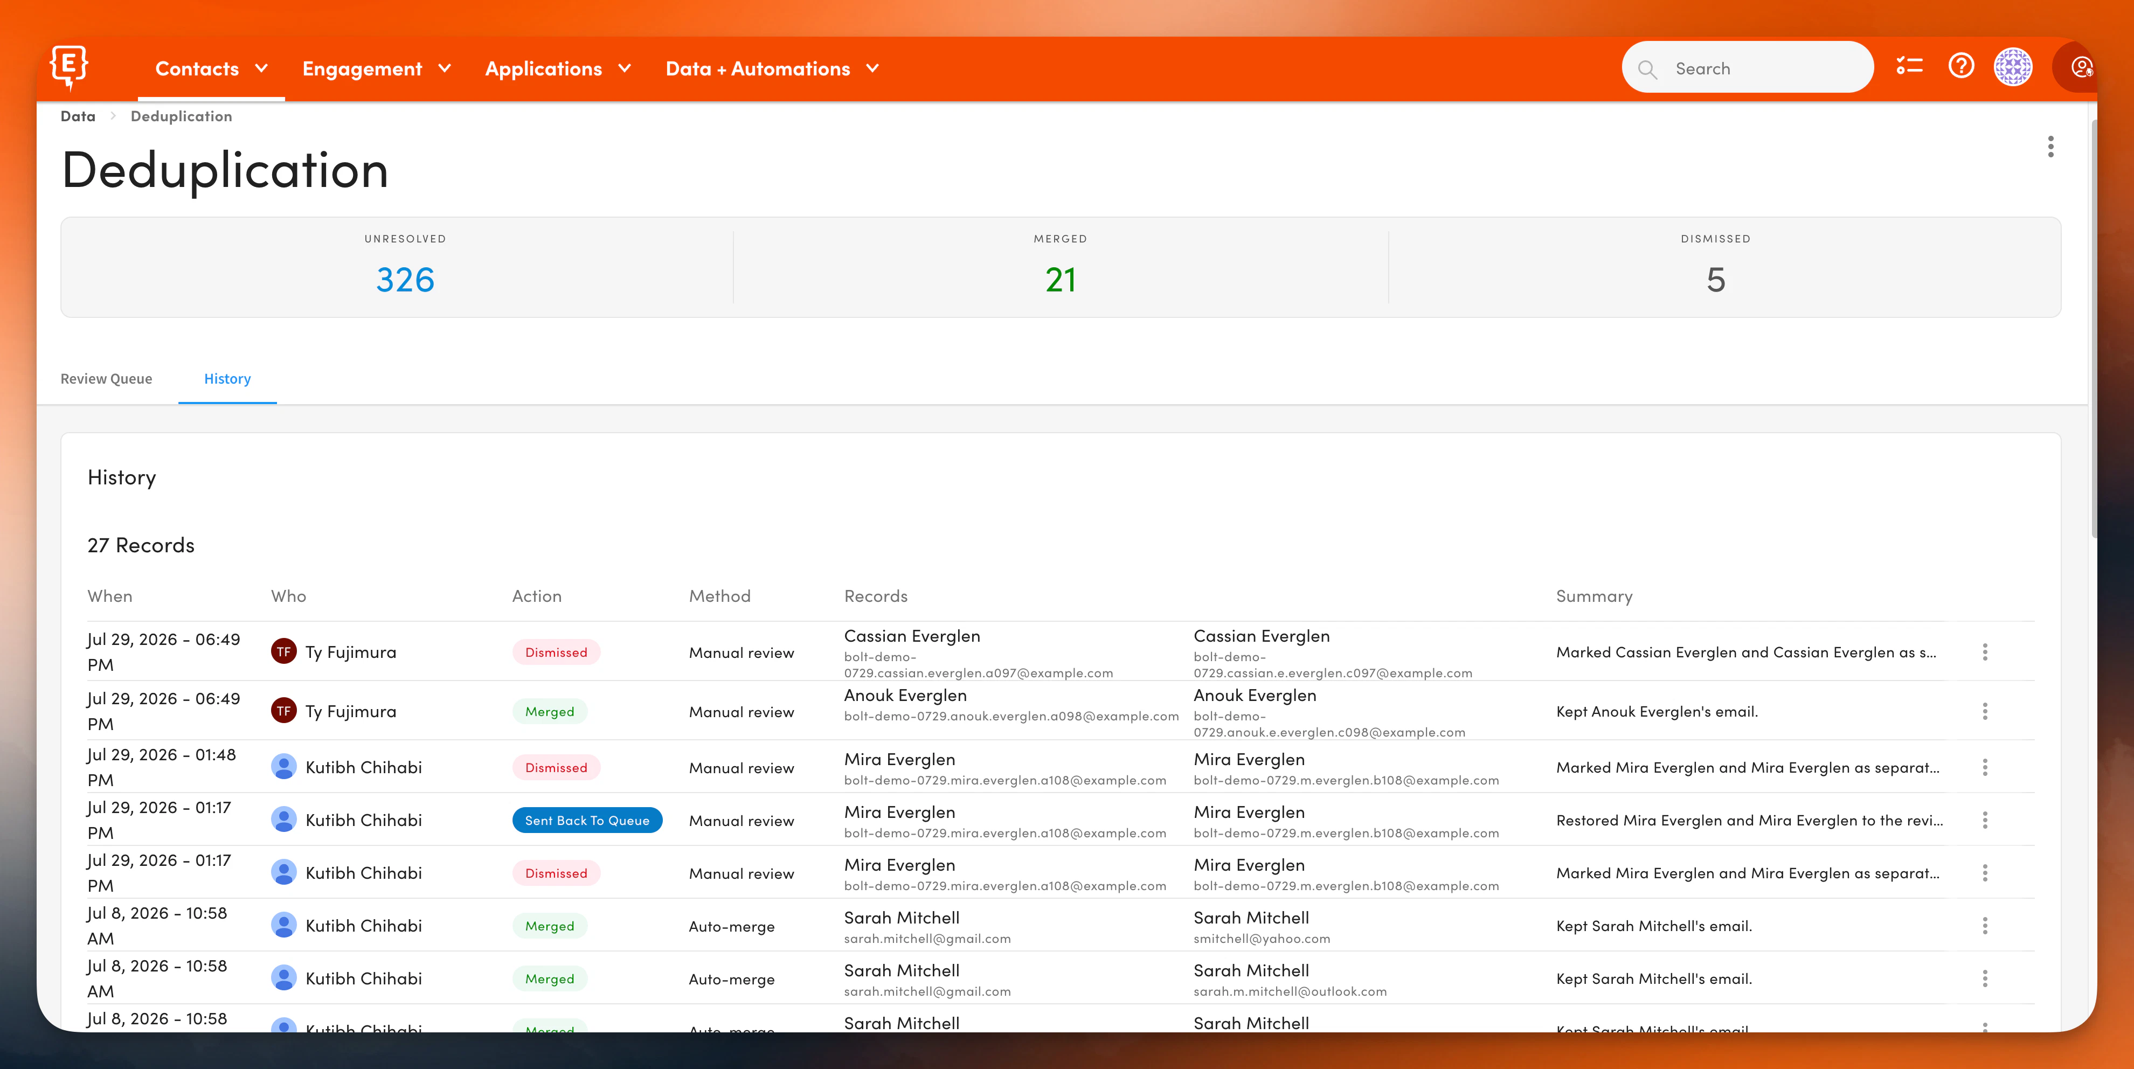Switch to the Review Queue tab
2134x1069 pixels.
point(106,378)
